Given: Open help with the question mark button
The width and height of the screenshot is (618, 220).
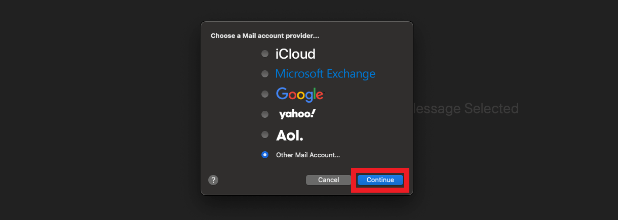Looking at the screenshot, I should click(x=213, y=180).
